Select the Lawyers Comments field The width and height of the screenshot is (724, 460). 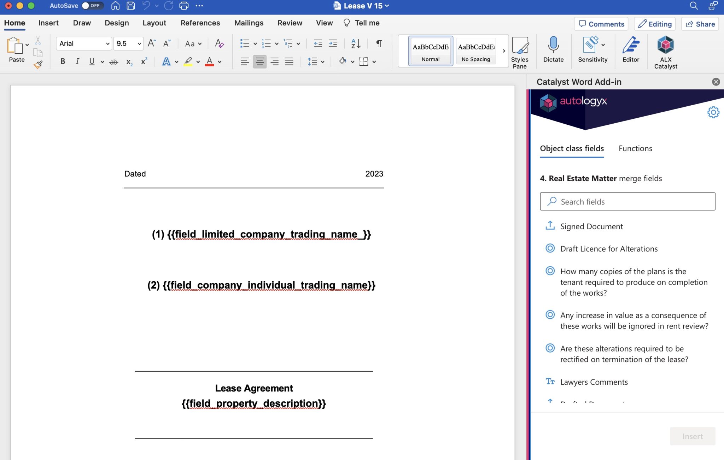tap(594, 382)
